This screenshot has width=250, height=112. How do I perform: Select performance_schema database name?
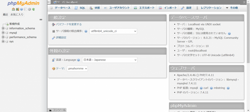pyautogui.click(x=23, y=37)
